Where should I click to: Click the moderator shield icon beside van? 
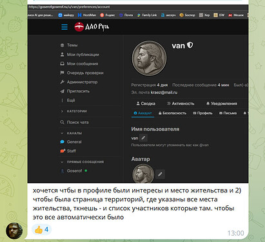click(190, 45)
